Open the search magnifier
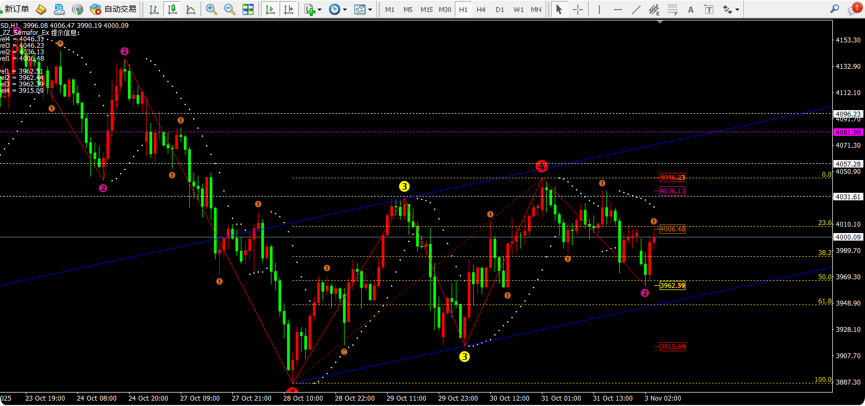The width and height of the screenshot is (865, 406). coord(834,9)
